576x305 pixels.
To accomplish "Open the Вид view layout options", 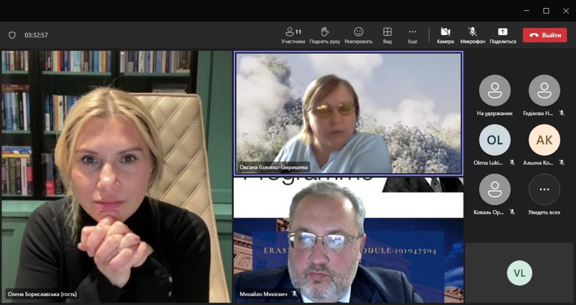I will coord(387,35).
